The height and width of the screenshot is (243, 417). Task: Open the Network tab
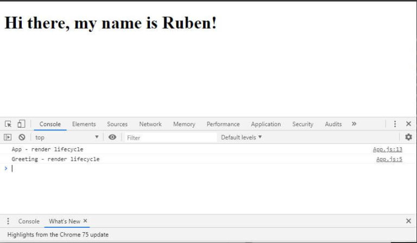coord(150,124)
